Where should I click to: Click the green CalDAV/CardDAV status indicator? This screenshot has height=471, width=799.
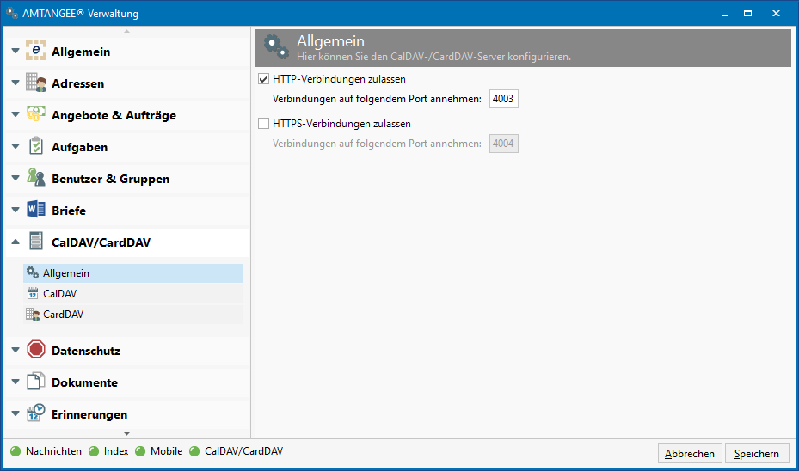coord(194,451)
